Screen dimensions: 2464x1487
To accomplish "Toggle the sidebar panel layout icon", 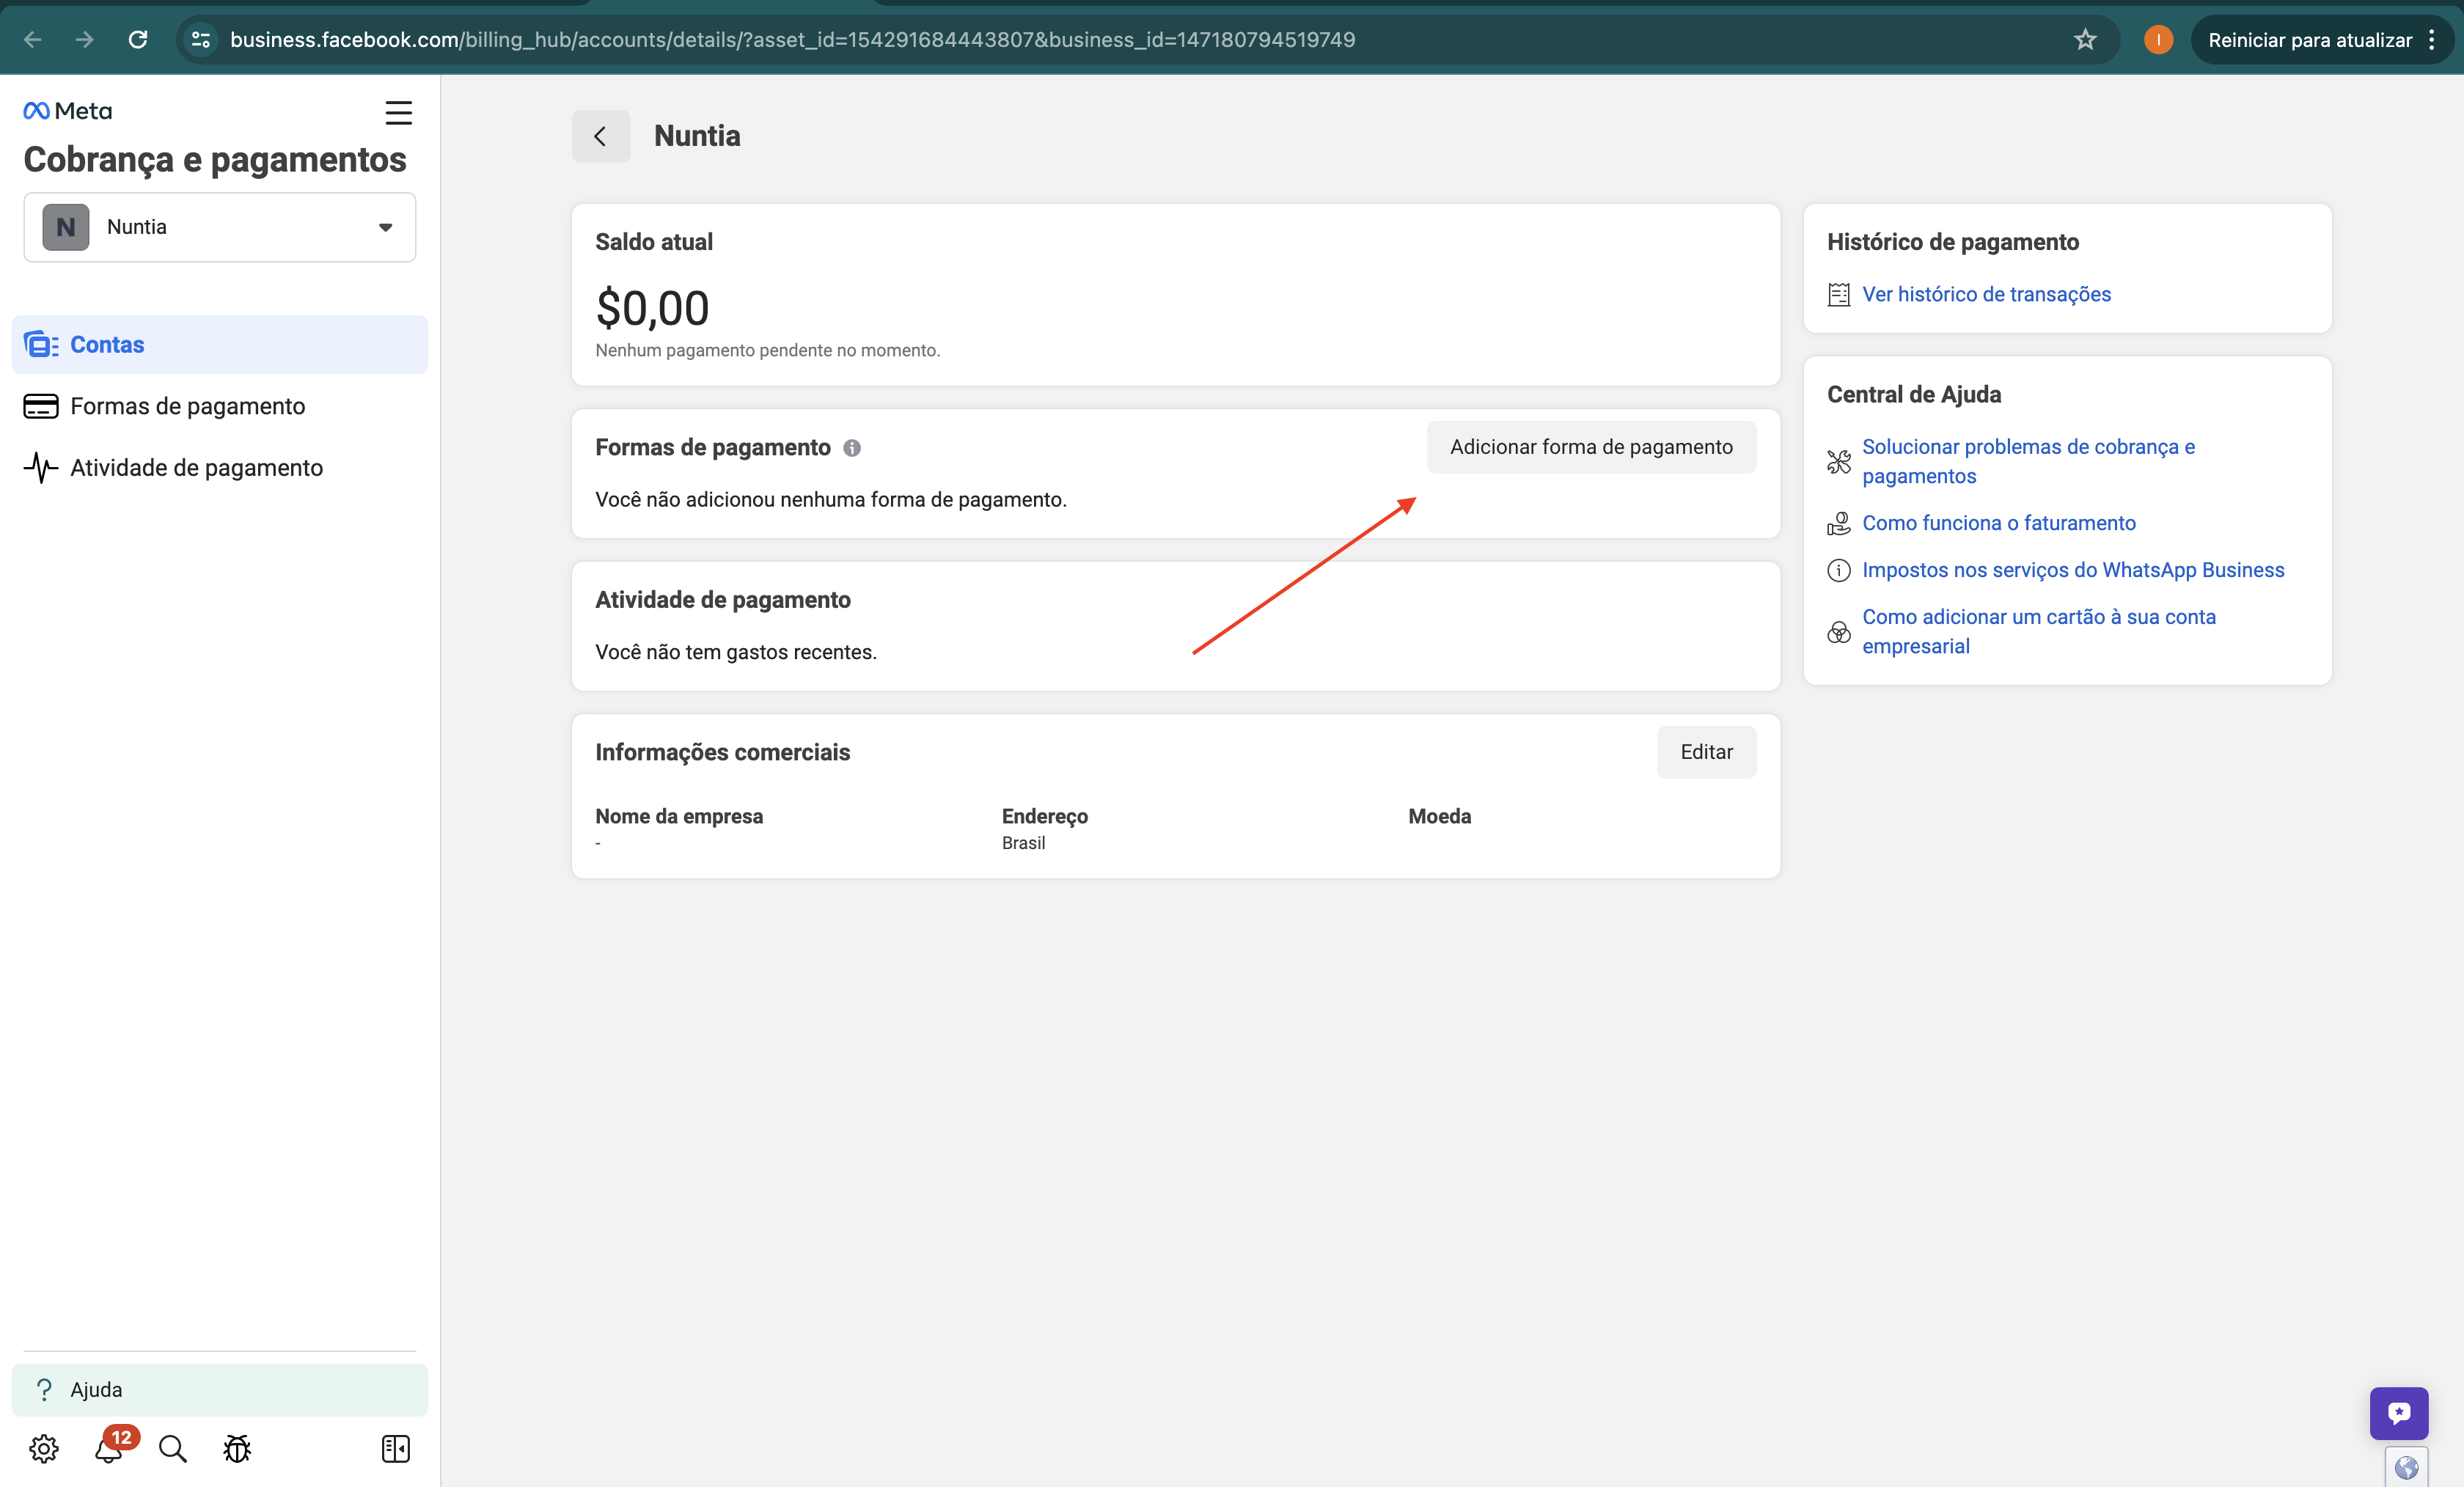I will point(396,1448).
